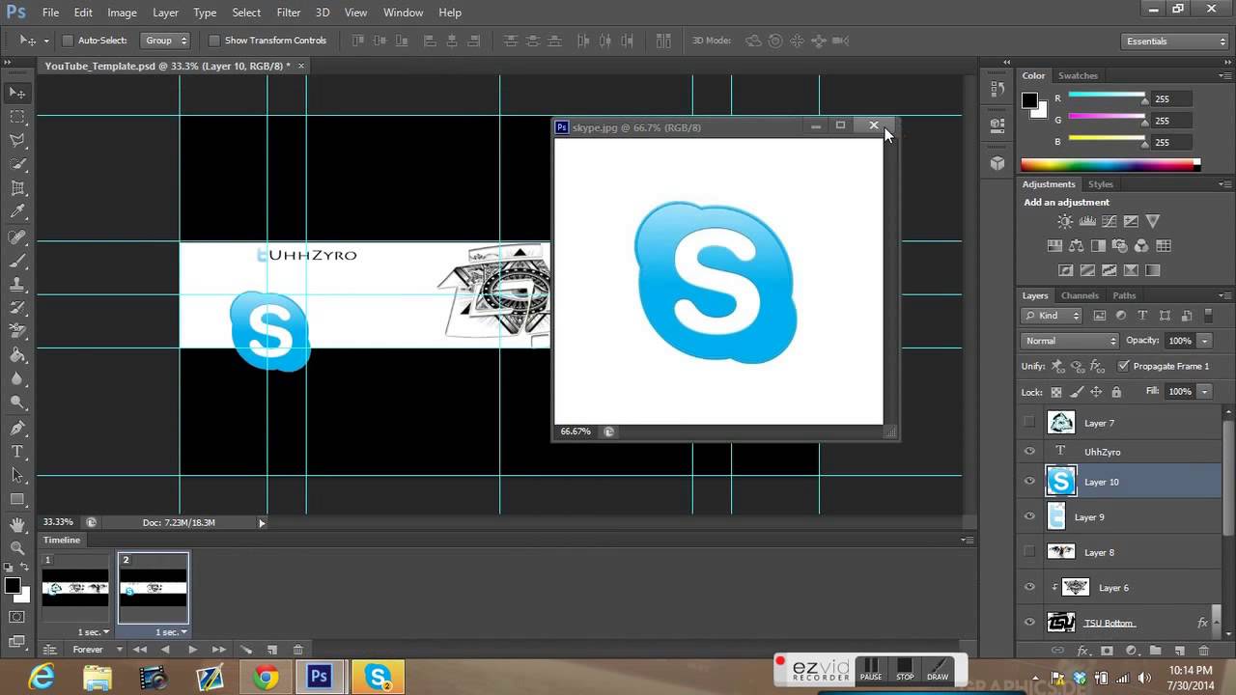Hide Layer 6 visibility
Viewport: 1236px width, 695px height.
[x=1029, y=587]
